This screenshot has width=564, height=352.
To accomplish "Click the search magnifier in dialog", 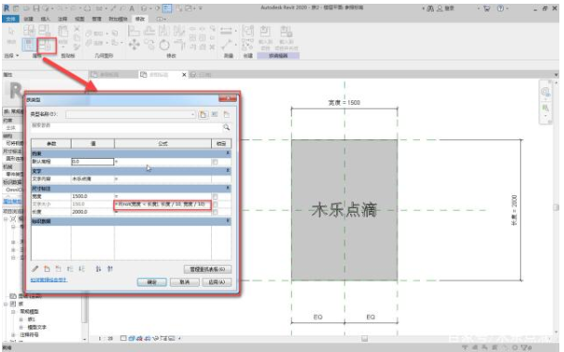I will pos(226,127).
